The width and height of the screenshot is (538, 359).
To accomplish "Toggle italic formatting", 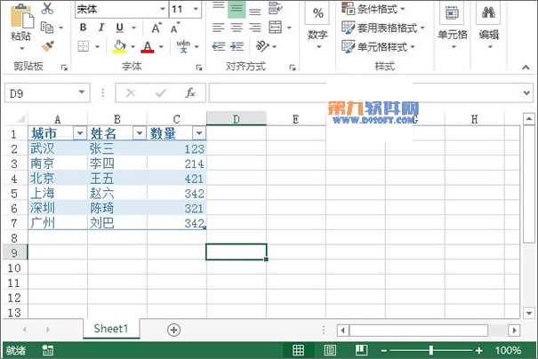I will click(101, 28).
